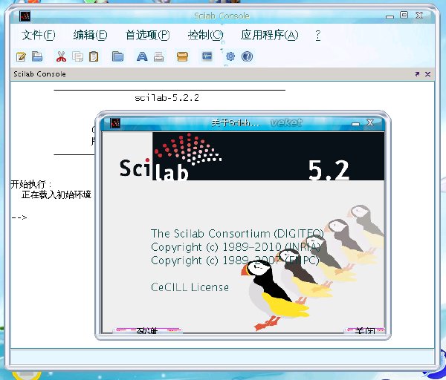Open the ATOMS module manager box icon
The height and width of the screenshot is (380, 446).
(182, 56)
